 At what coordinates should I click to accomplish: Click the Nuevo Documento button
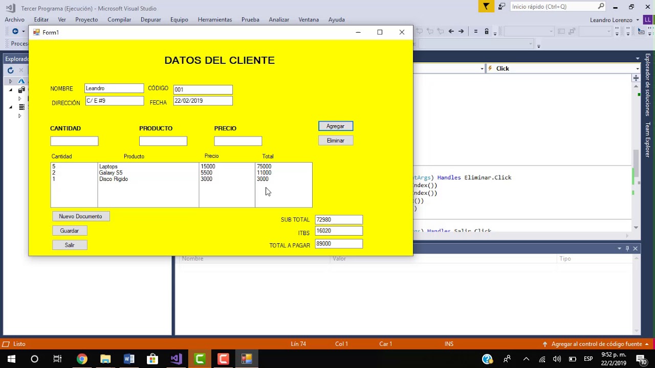(81, 216)
